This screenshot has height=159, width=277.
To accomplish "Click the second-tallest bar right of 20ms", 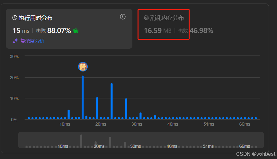I will pyautogui.click(x=112, y=101).
